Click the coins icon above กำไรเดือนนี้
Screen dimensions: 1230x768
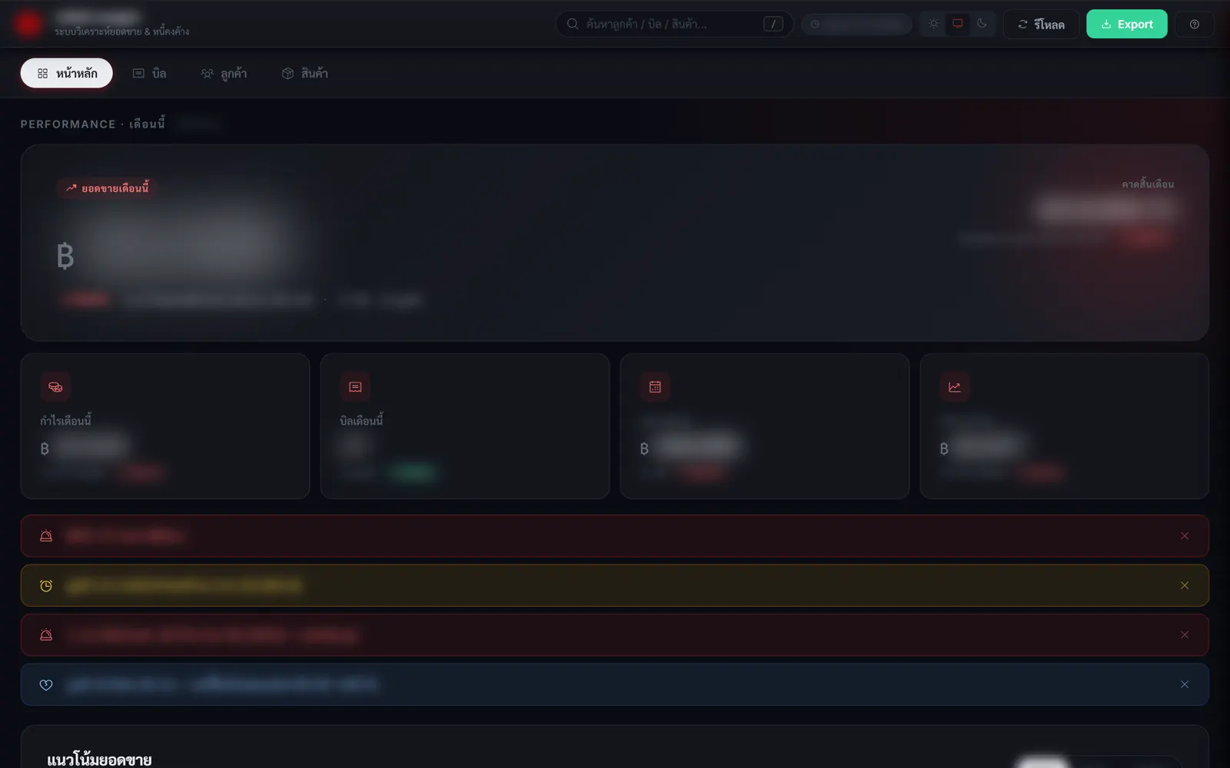click(x=55, y=387)
